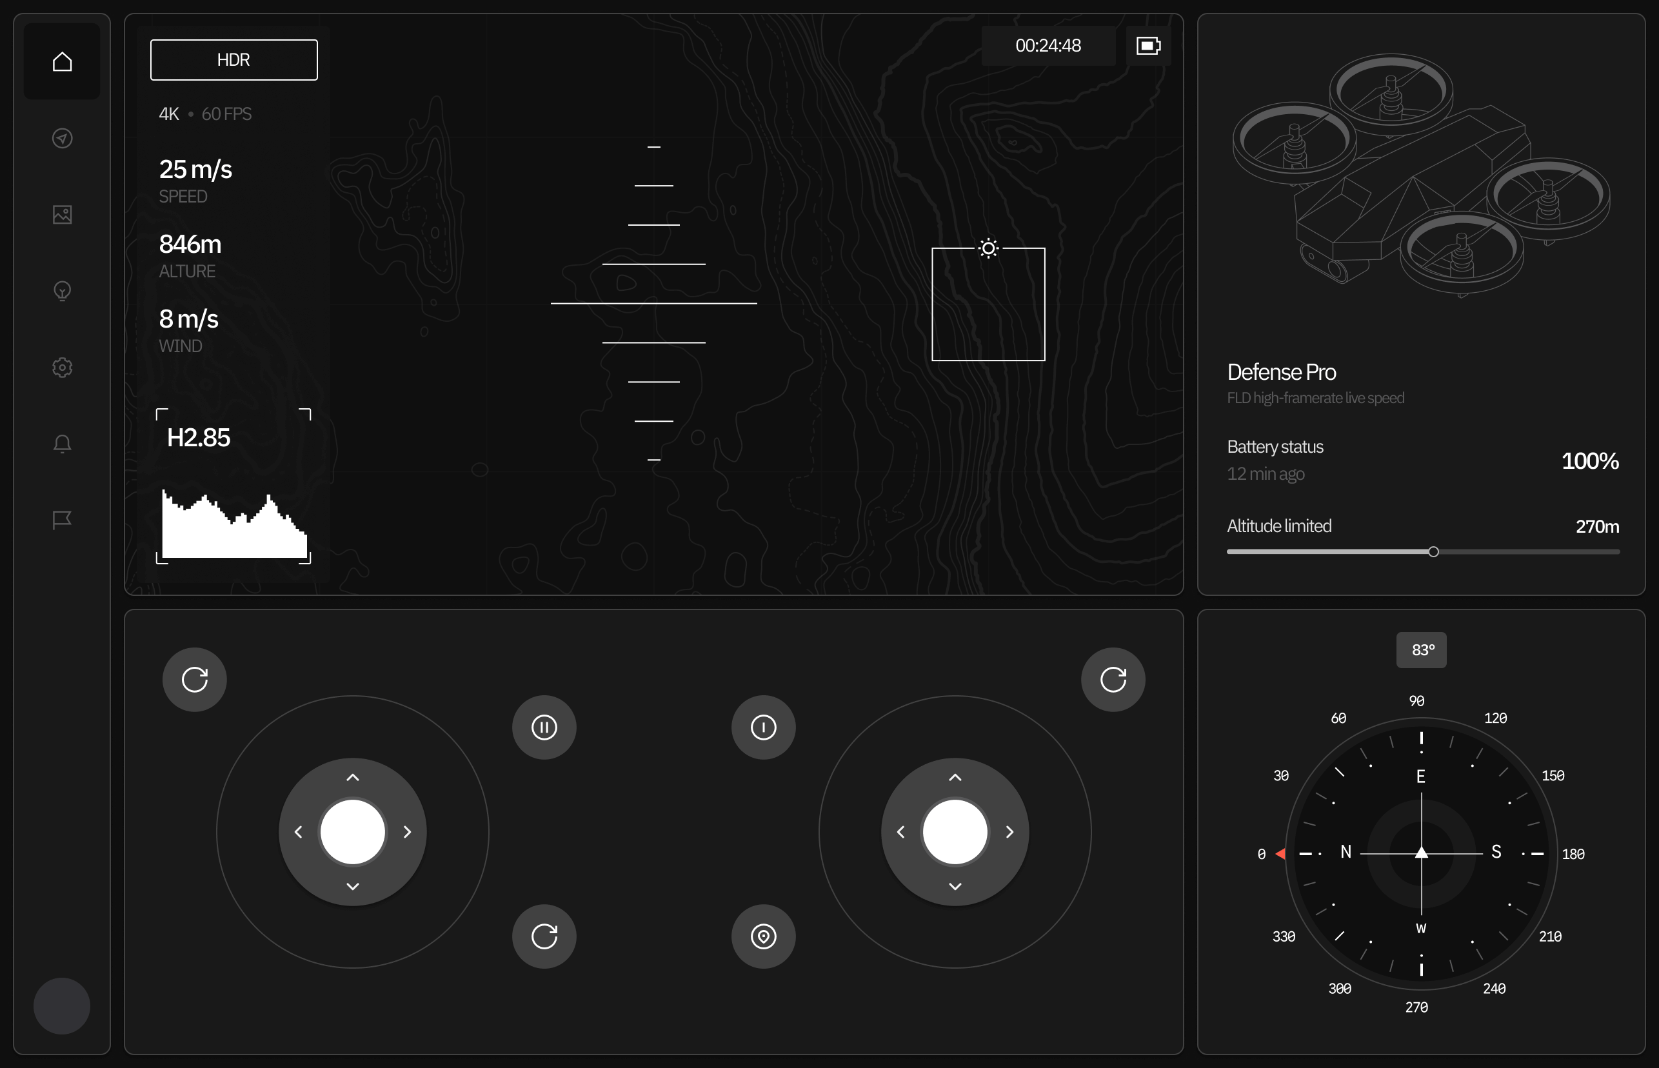The width and height of the screenshot is (1659, 1068).
Task: Click the focus target square on map
Action: 988,304
